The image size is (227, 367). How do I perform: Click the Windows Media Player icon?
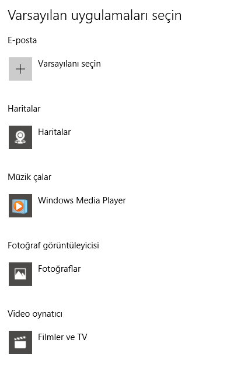pos(20,206)
